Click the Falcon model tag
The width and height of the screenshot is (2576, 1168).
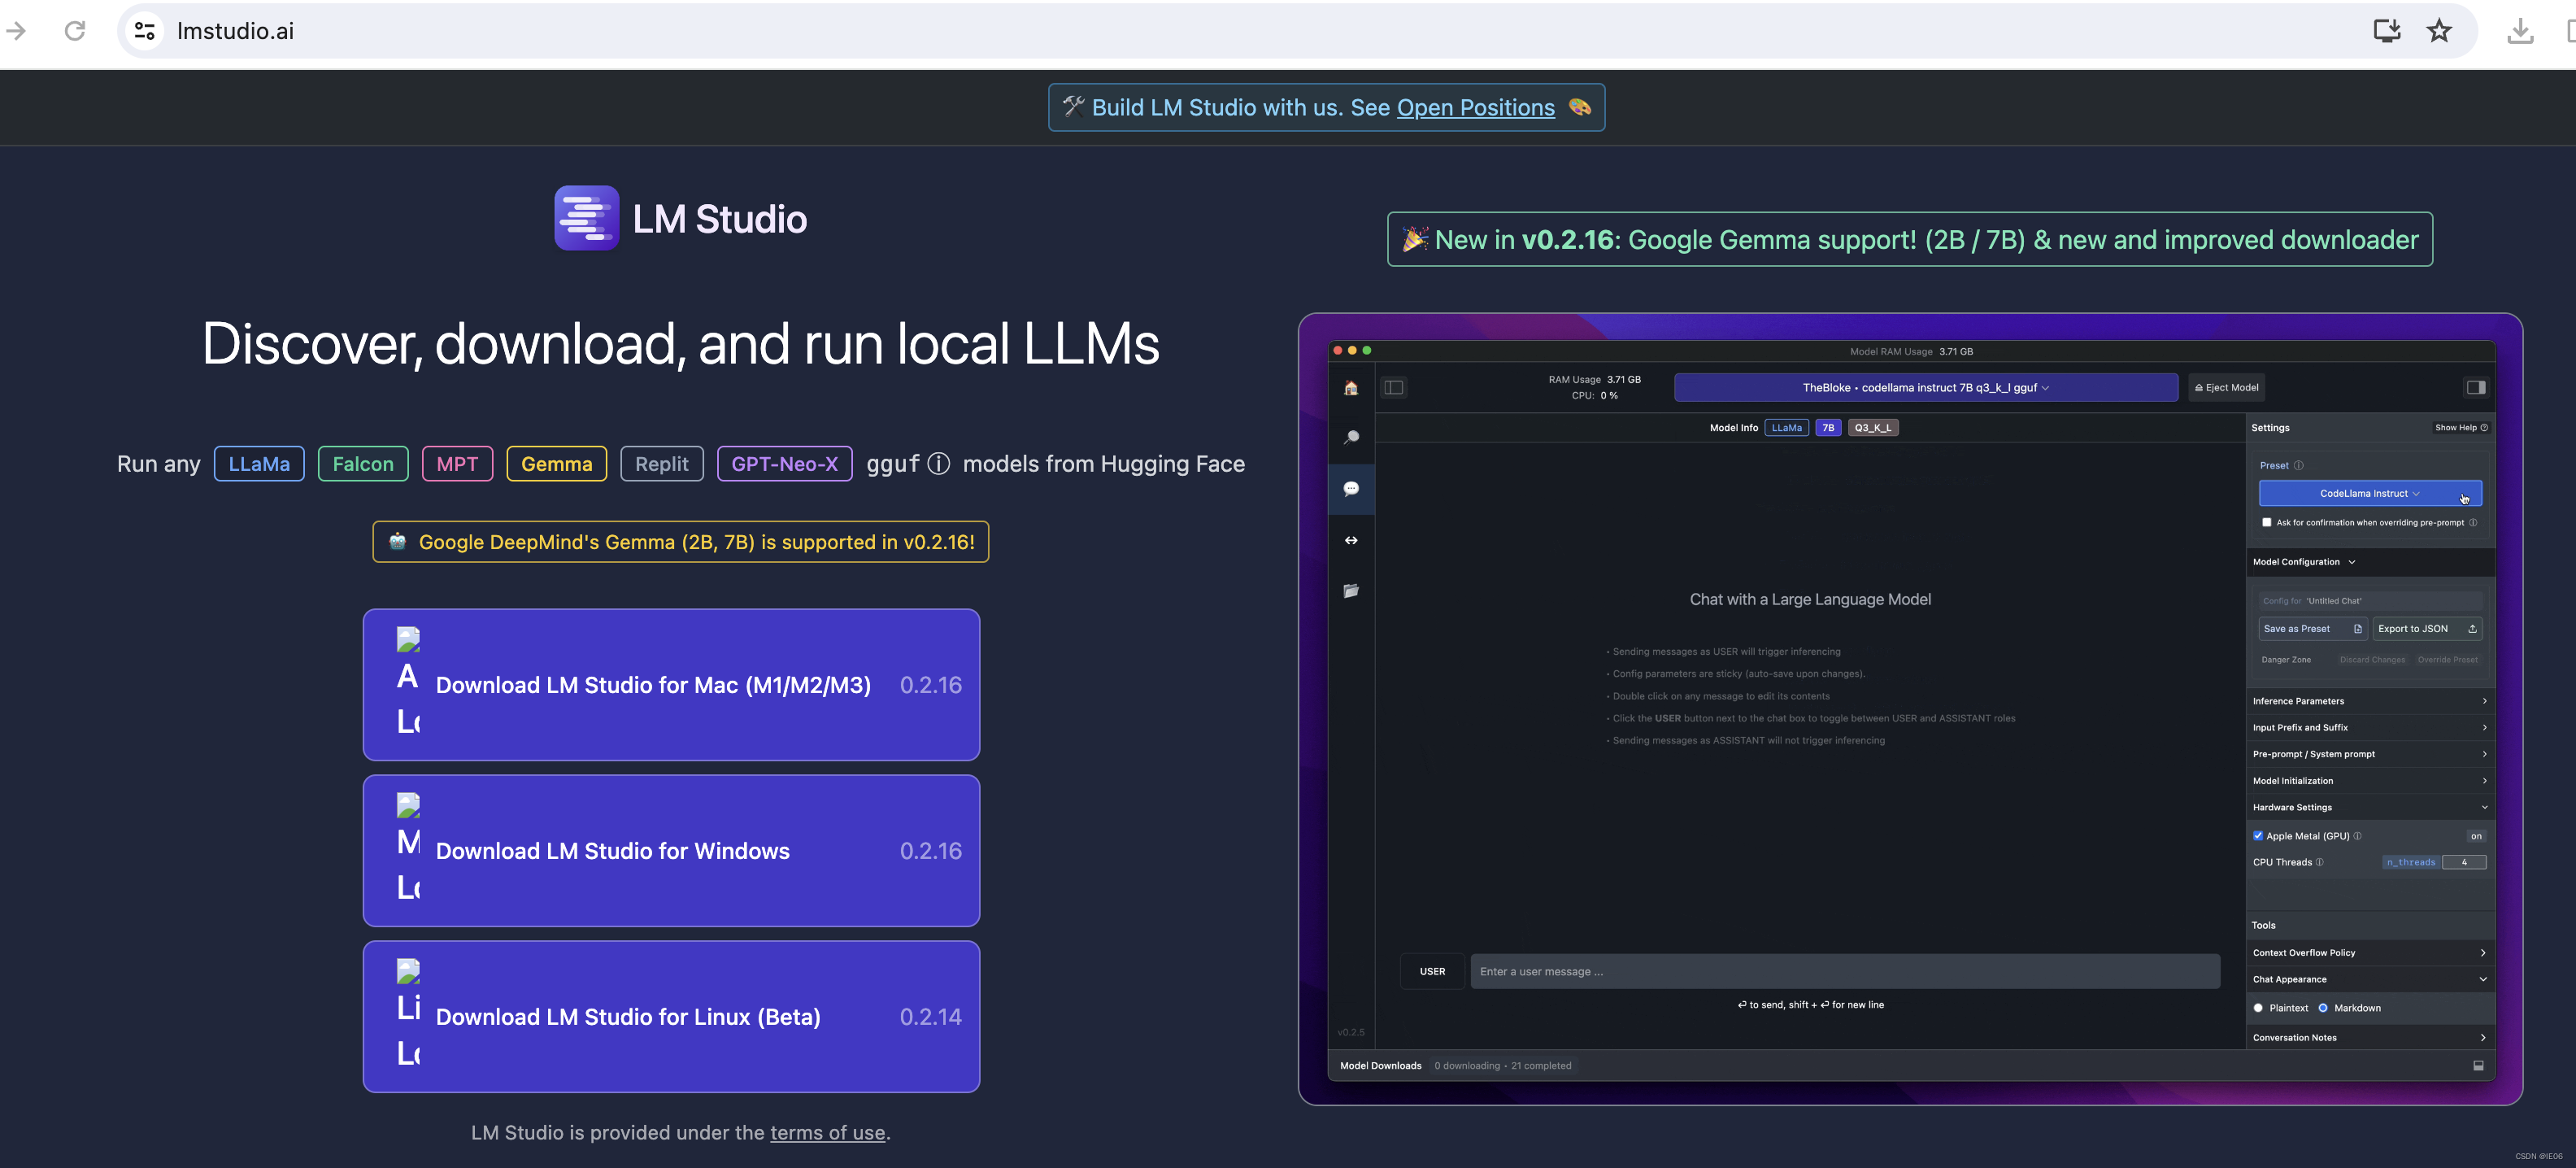pos(363,464)
